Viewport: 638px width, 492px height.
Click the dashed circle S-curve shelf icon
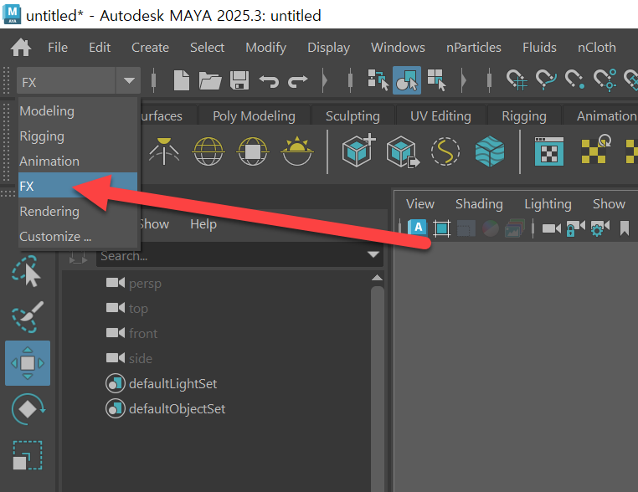click(445, 151)
